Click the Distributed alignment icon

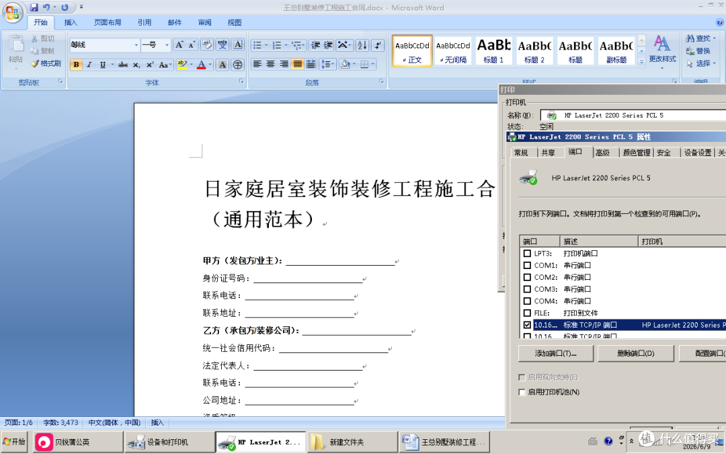click(311, 65)
